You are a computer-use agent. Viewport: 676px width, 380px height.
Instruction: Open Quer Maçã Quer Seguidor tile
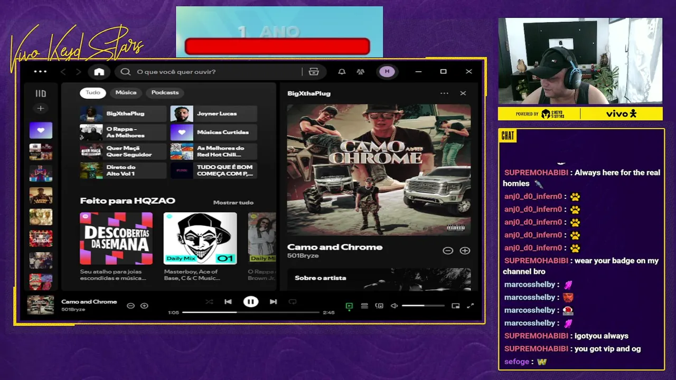[123, 151]
